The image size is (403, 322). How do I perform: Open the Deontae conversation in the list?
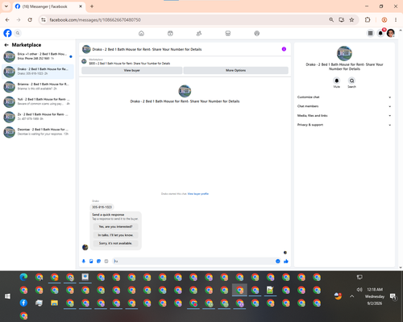click(38, 131)
